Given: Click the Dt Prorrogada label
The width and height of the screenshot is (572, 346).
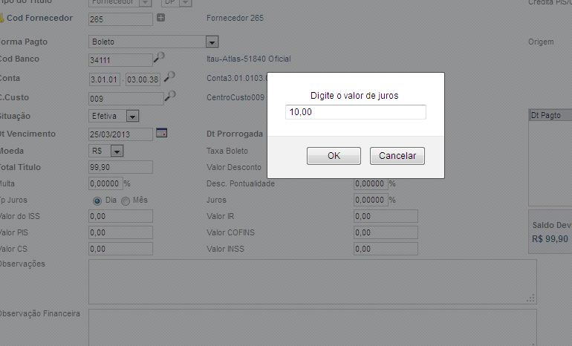Looking at the screenshot, I should point(235,134).
